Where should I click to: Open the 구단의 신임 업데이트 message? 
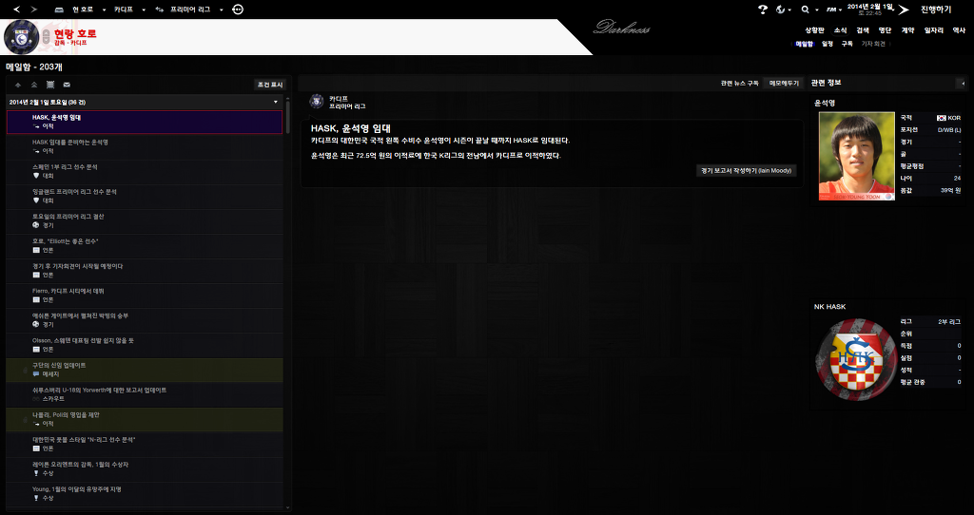pos(145,371)
